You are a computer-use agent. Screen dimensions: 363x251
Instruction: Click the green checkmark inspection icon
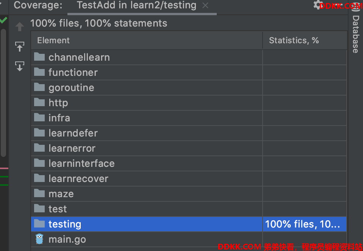pyautogui.click(x=3, y=20)
